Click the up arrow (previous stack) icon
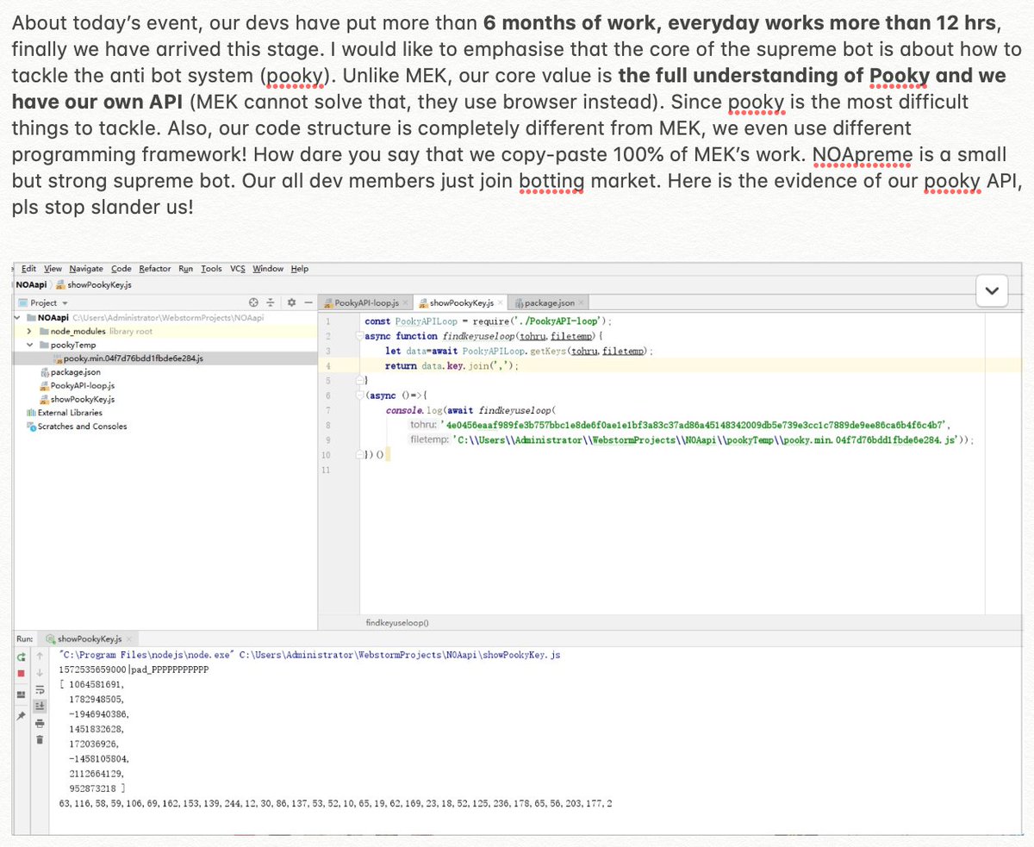1034x847 pixels. click(40, 657)
